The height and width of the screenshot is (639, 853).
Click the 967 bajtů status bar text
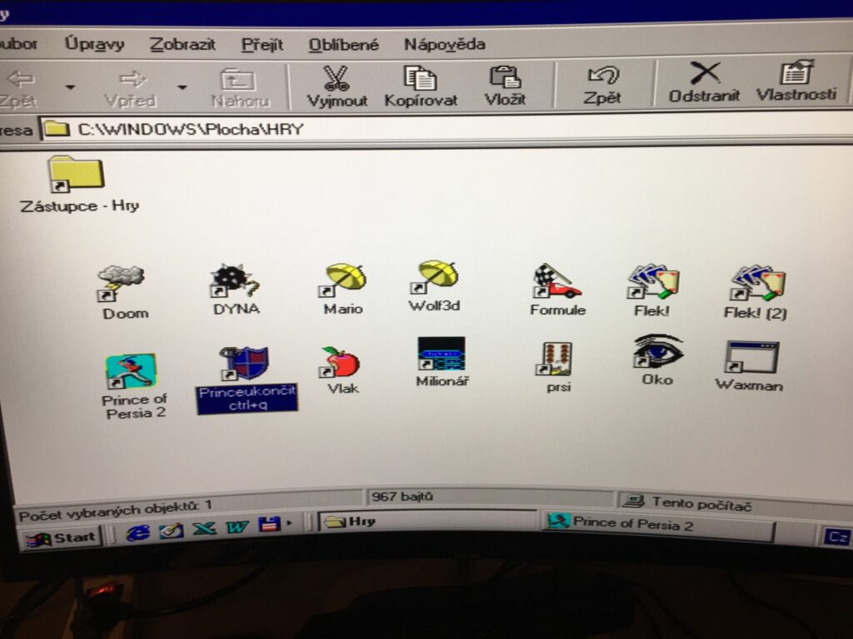tap(402, 497)
